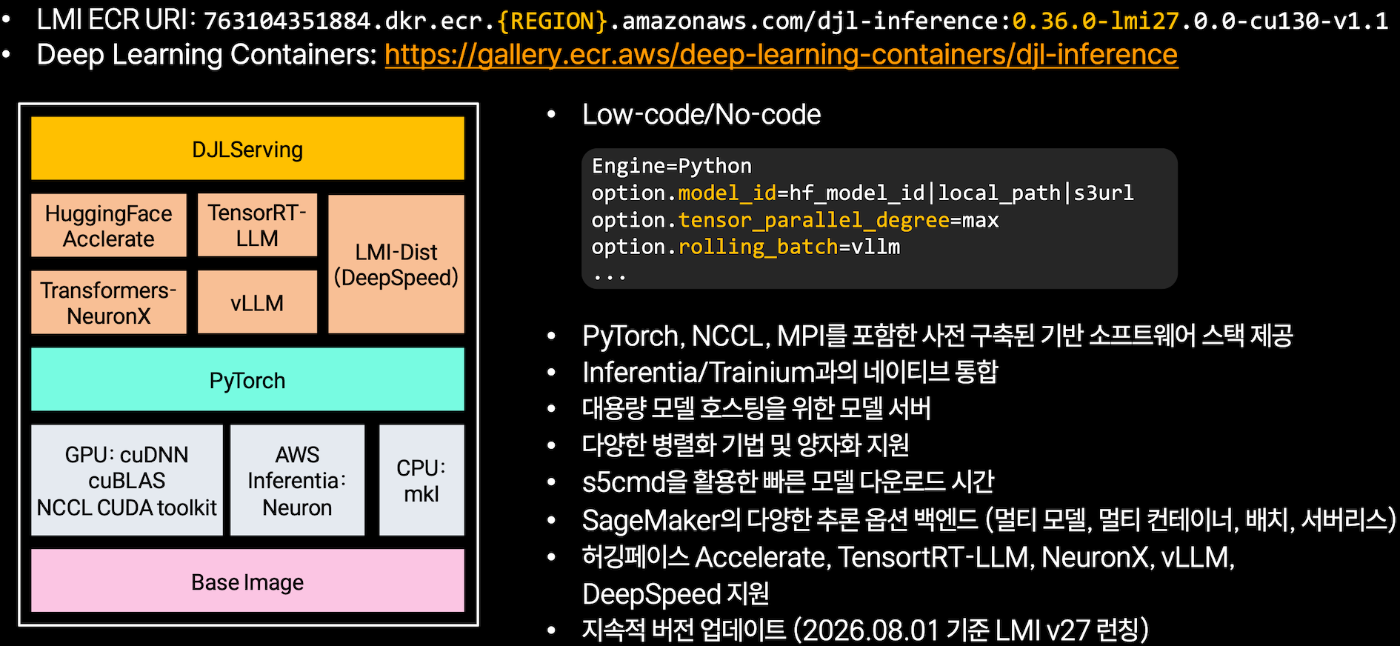Click the "Deep Learning Containers:" label
The width and height of the screenshot is (1400, 646).
207,55
